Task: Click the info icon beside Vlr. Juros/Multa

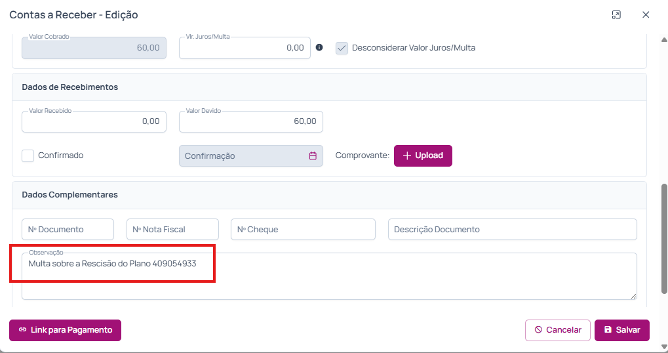Action: pos(319,48)
